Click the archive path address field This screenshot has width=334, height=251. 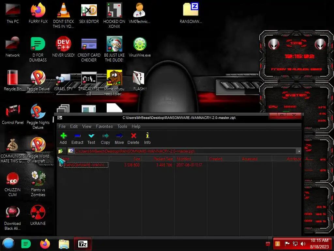pyautogui.click(x=182, y=151)
